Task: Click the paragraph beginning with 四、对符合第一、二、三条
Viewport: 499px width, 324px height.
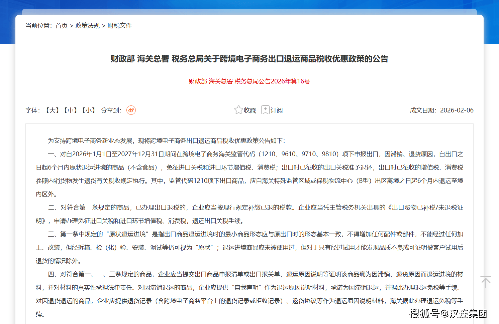Action: click(249, 288)
